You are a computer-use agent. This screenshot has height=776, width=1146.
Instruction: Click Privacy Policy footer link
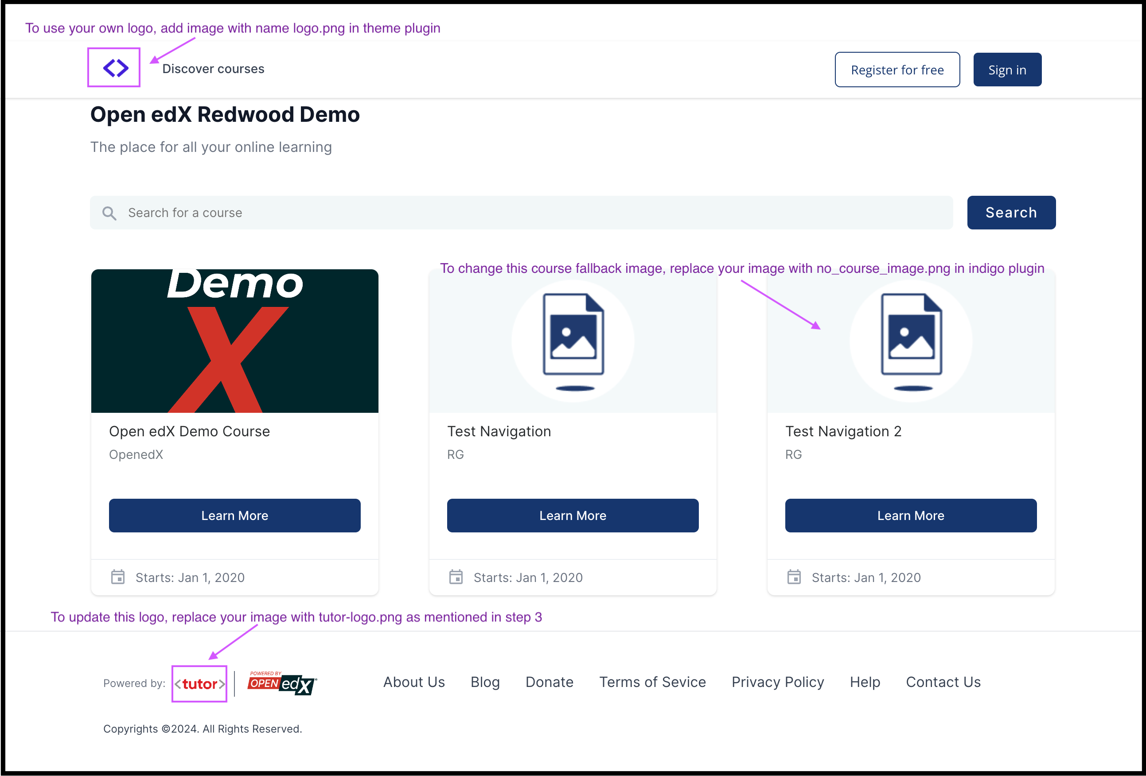coord(777,683)
